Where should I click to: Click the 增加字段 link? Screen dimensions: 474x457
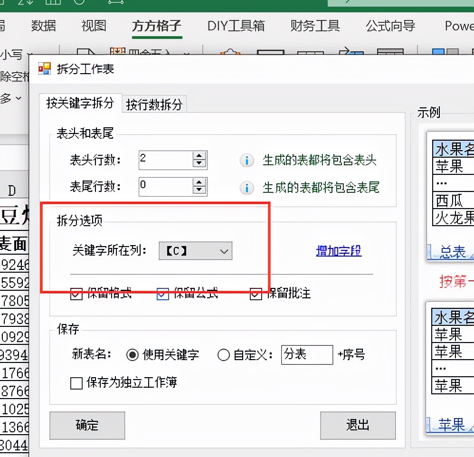point(339,251)
